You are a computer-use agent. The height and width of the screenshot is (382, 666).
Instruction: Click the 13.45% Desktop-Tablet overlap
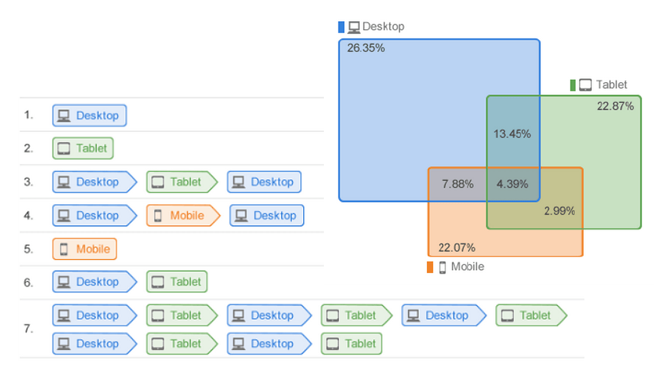(x=513, y=134)
